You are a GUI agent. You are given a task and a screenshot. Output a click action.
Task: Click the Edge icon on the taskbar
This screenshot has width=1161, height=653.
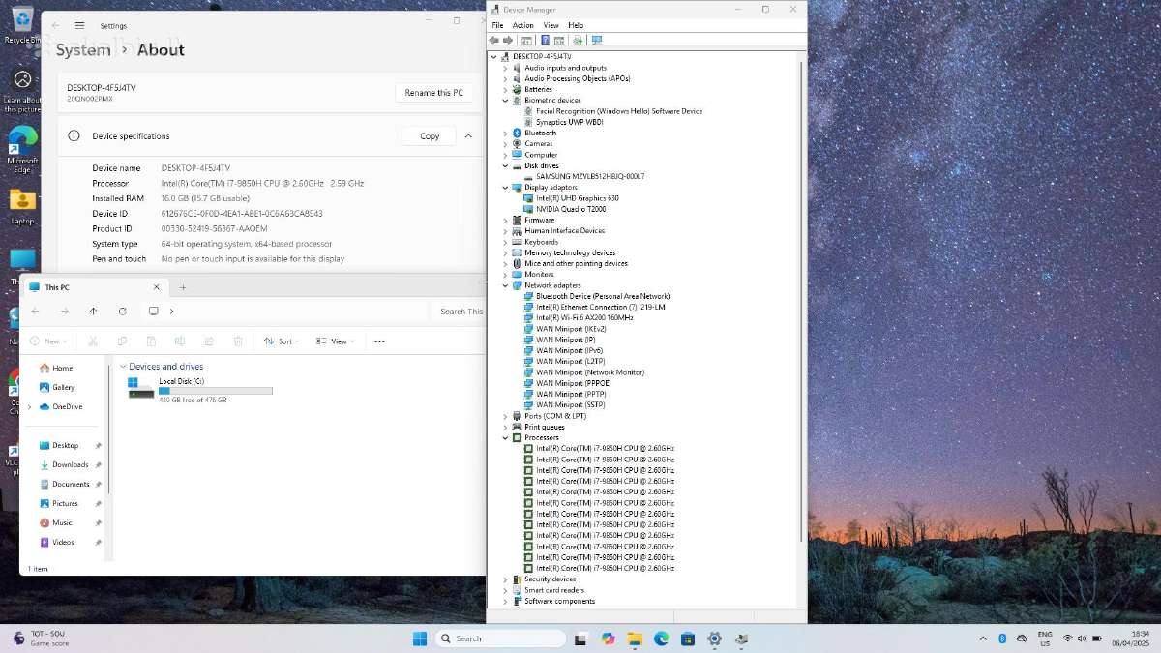(x=662, y=638)
